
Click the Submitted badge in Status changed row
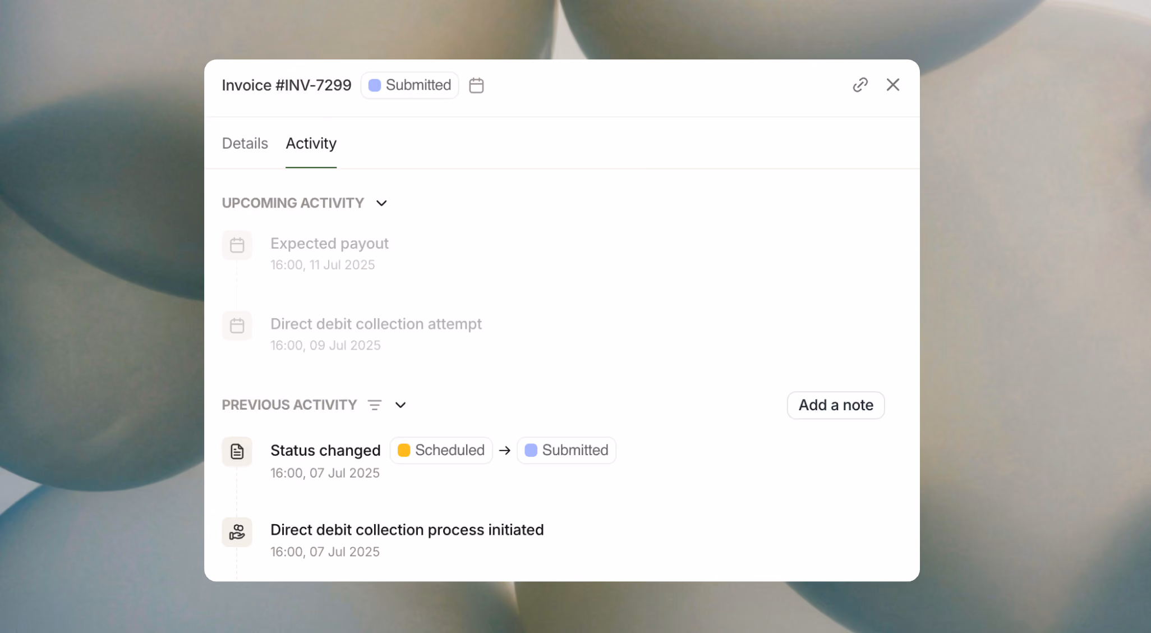coord(567,450)
